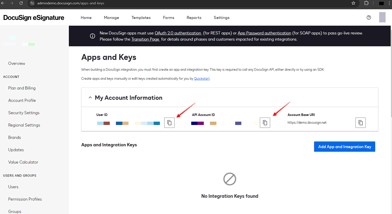This screenshot has width=392, height=214.
Task: Click the DocuSign eSignature logo
Action: point(34,17)
